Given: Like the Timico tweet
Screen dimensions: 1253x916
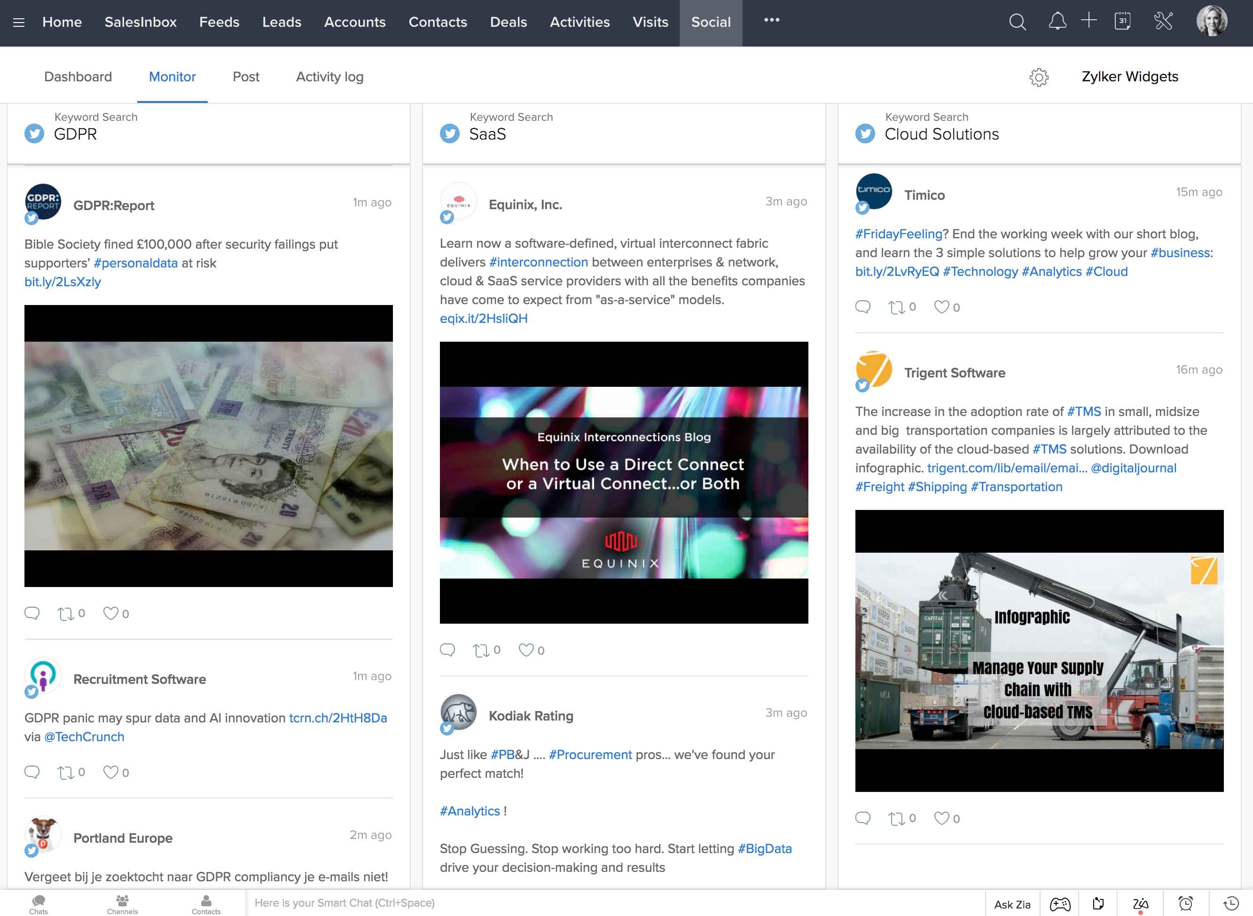Looking at the screenshot, I should pos(941,306).
